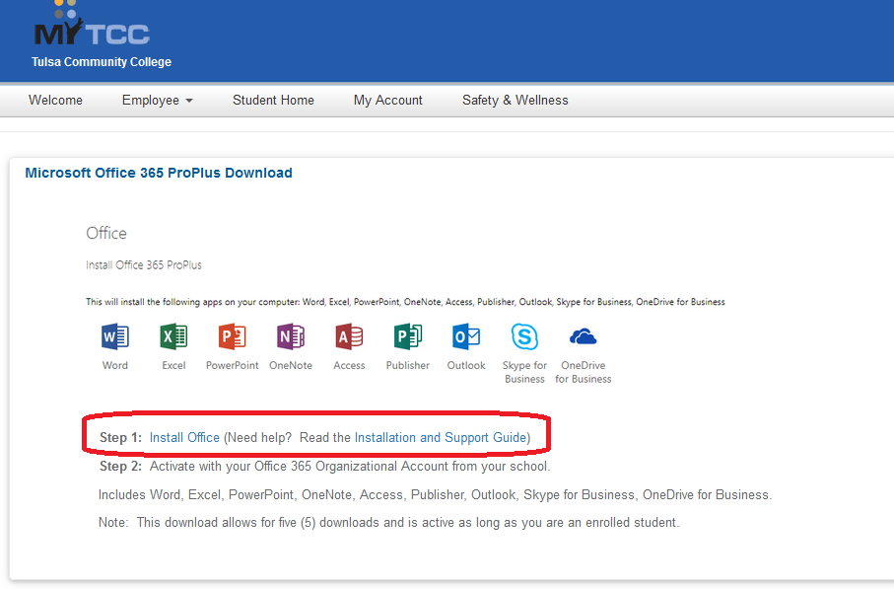Click the Step 2 activation text

324,467
